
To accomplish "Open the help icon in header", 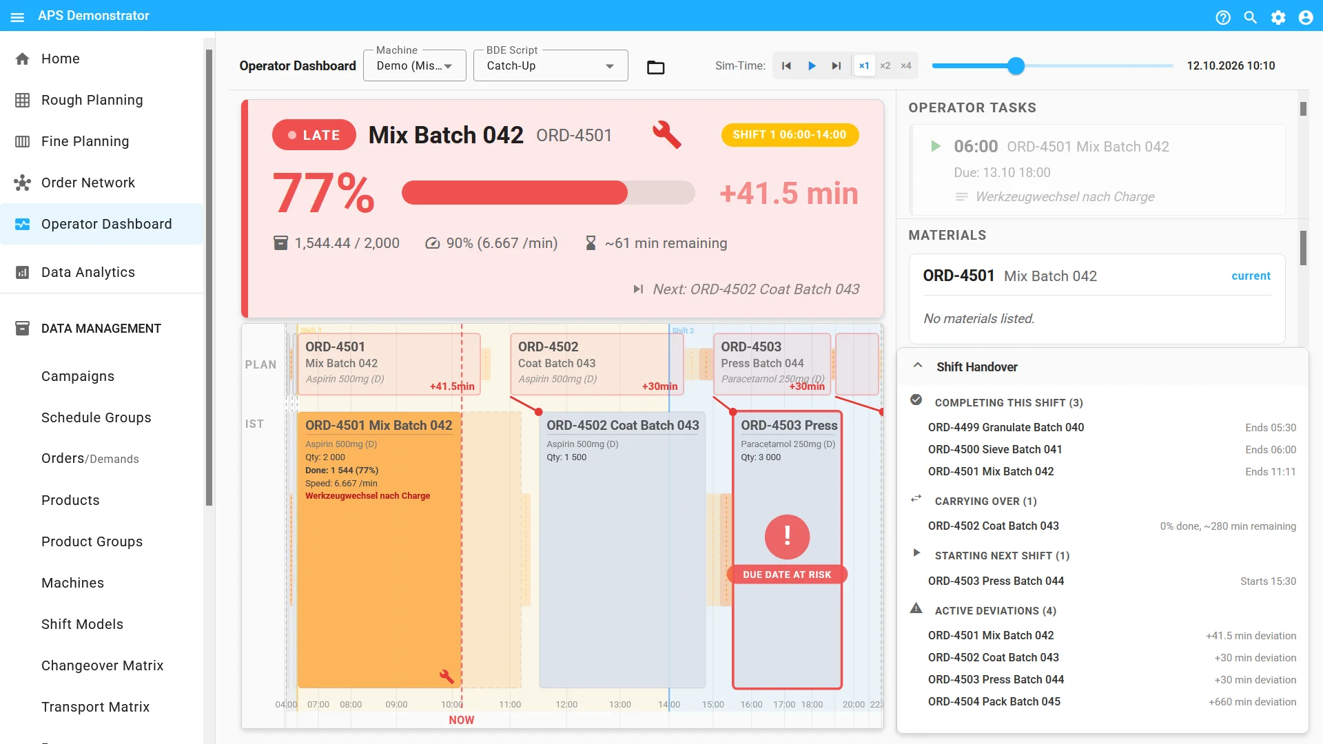I will (x=1223, y=17).
